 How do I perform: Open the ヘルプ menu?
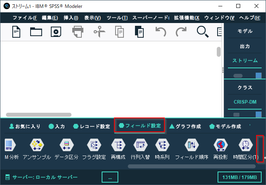coord(250,17)
